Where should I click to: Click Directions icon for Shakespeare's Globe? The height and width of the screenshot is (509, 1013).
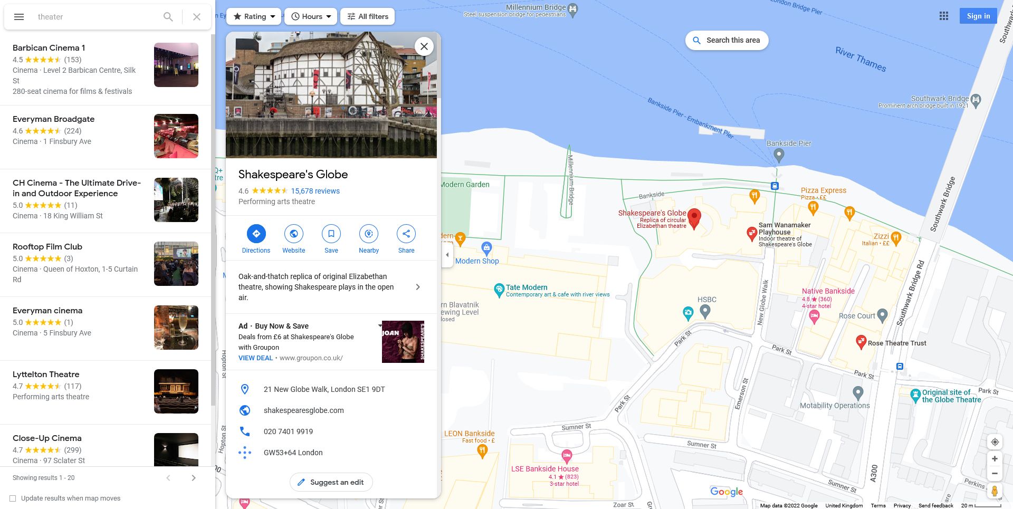tap(256, 234)
